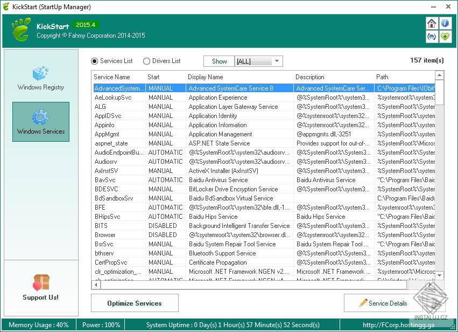Click the Show button
The image size is (458, 332).
(x=219, y=61)
